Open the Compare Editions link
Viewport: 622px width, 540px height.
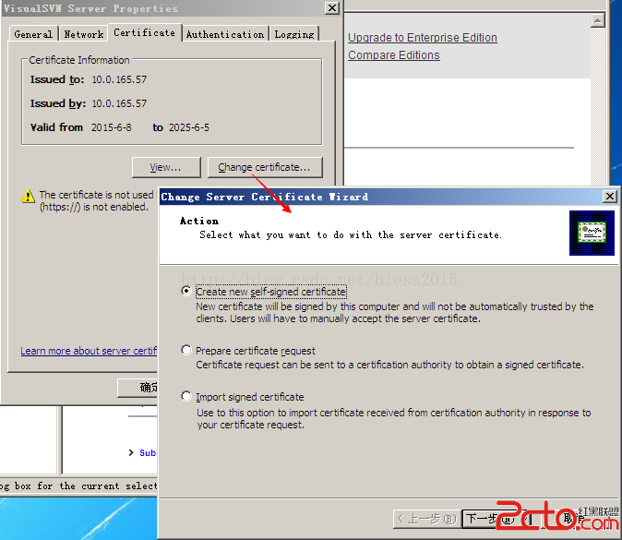coord(393,54)
